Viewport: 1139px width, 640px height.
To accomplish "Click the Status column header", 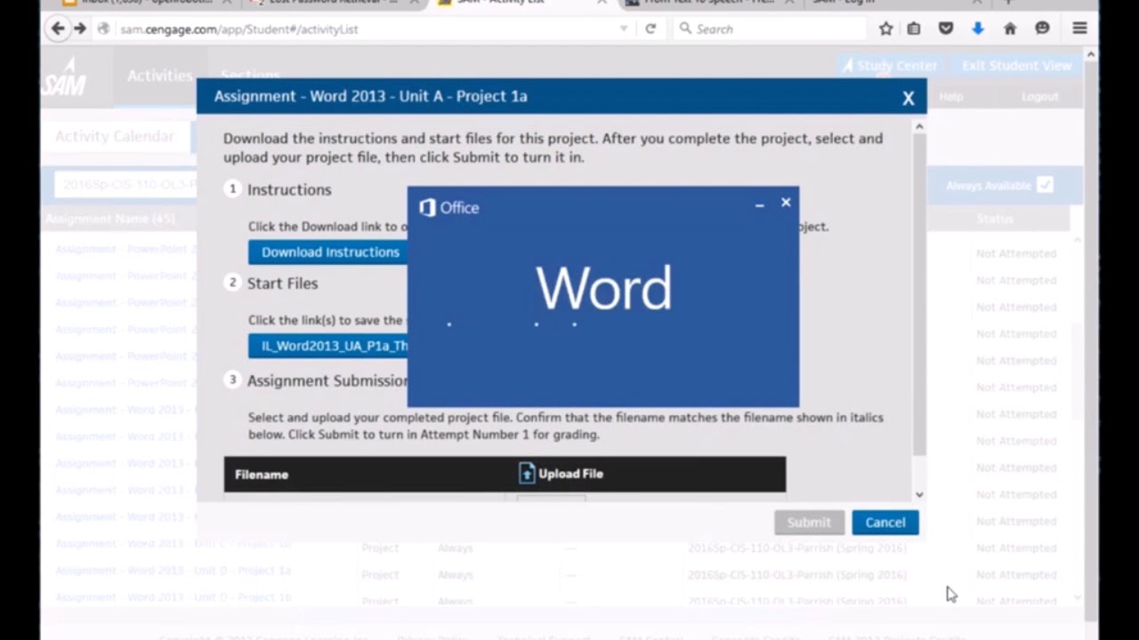I will [994, 219].
